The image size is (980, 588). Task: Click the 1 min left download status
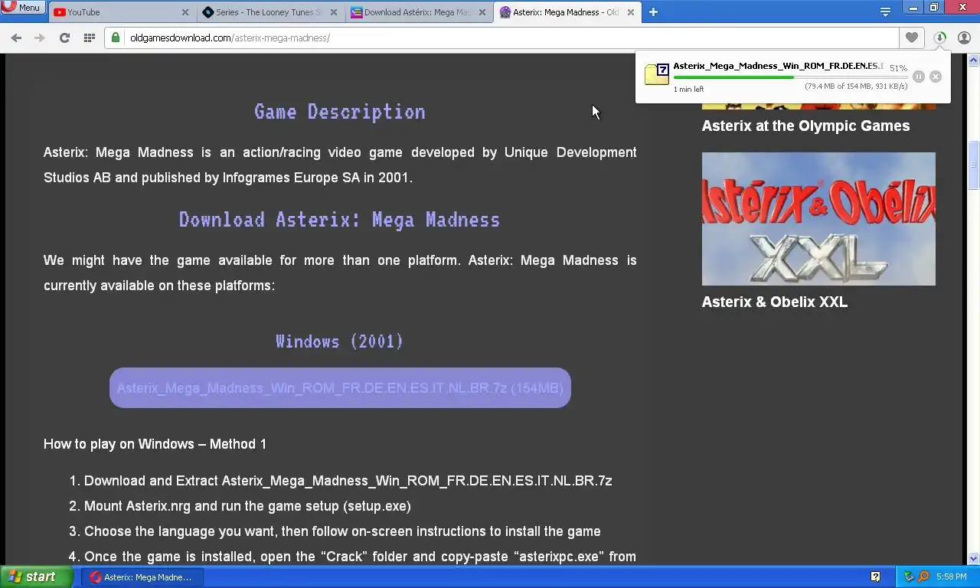(x=688, y=90)
